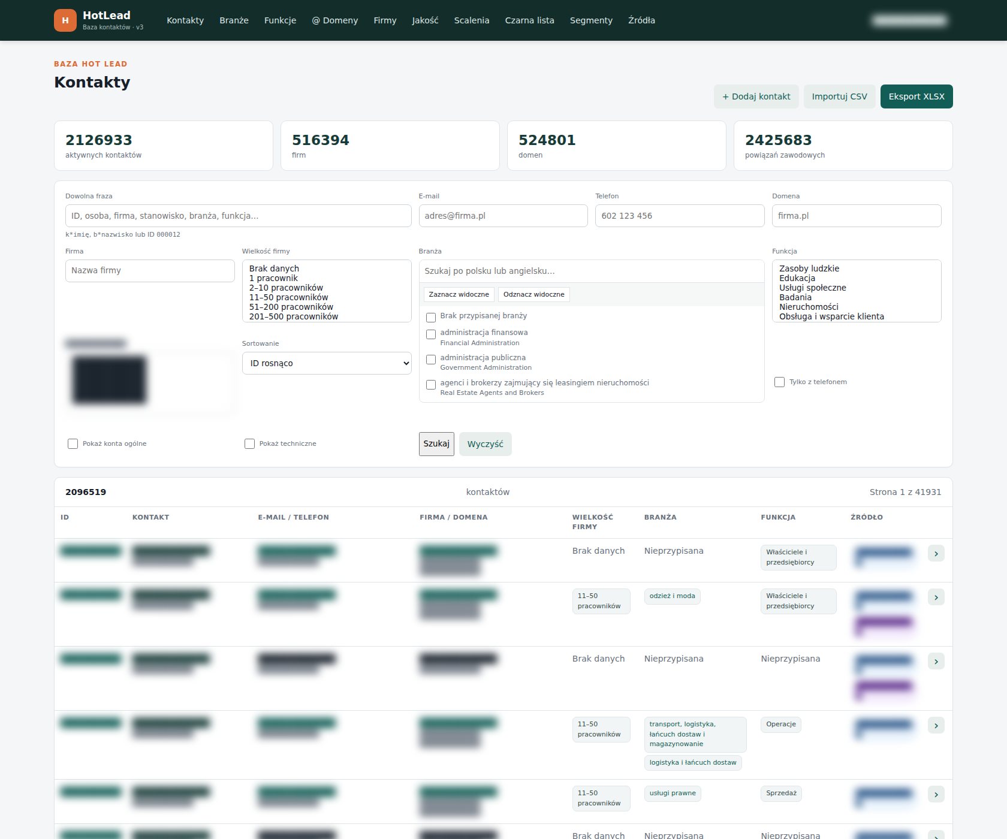Focus Telefon filter field
Screen dimensions: 1007x839
(x=680, y=216)
